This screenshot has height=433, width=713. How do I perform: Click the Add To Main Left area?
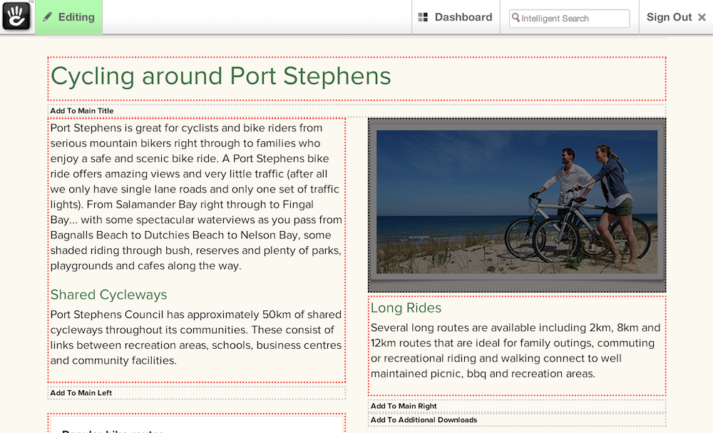tap(81, 393)
